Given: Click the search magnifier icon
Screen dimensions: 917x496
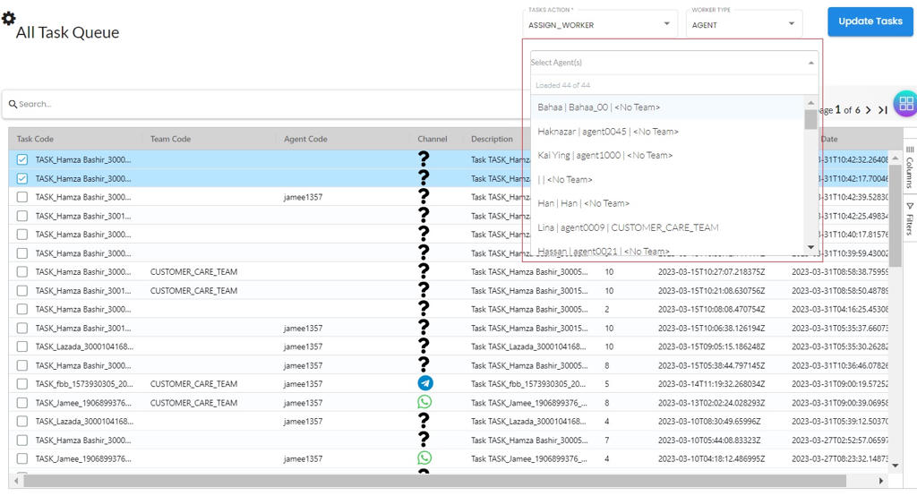Looking at the screenshot, I should tap(13, 104).
